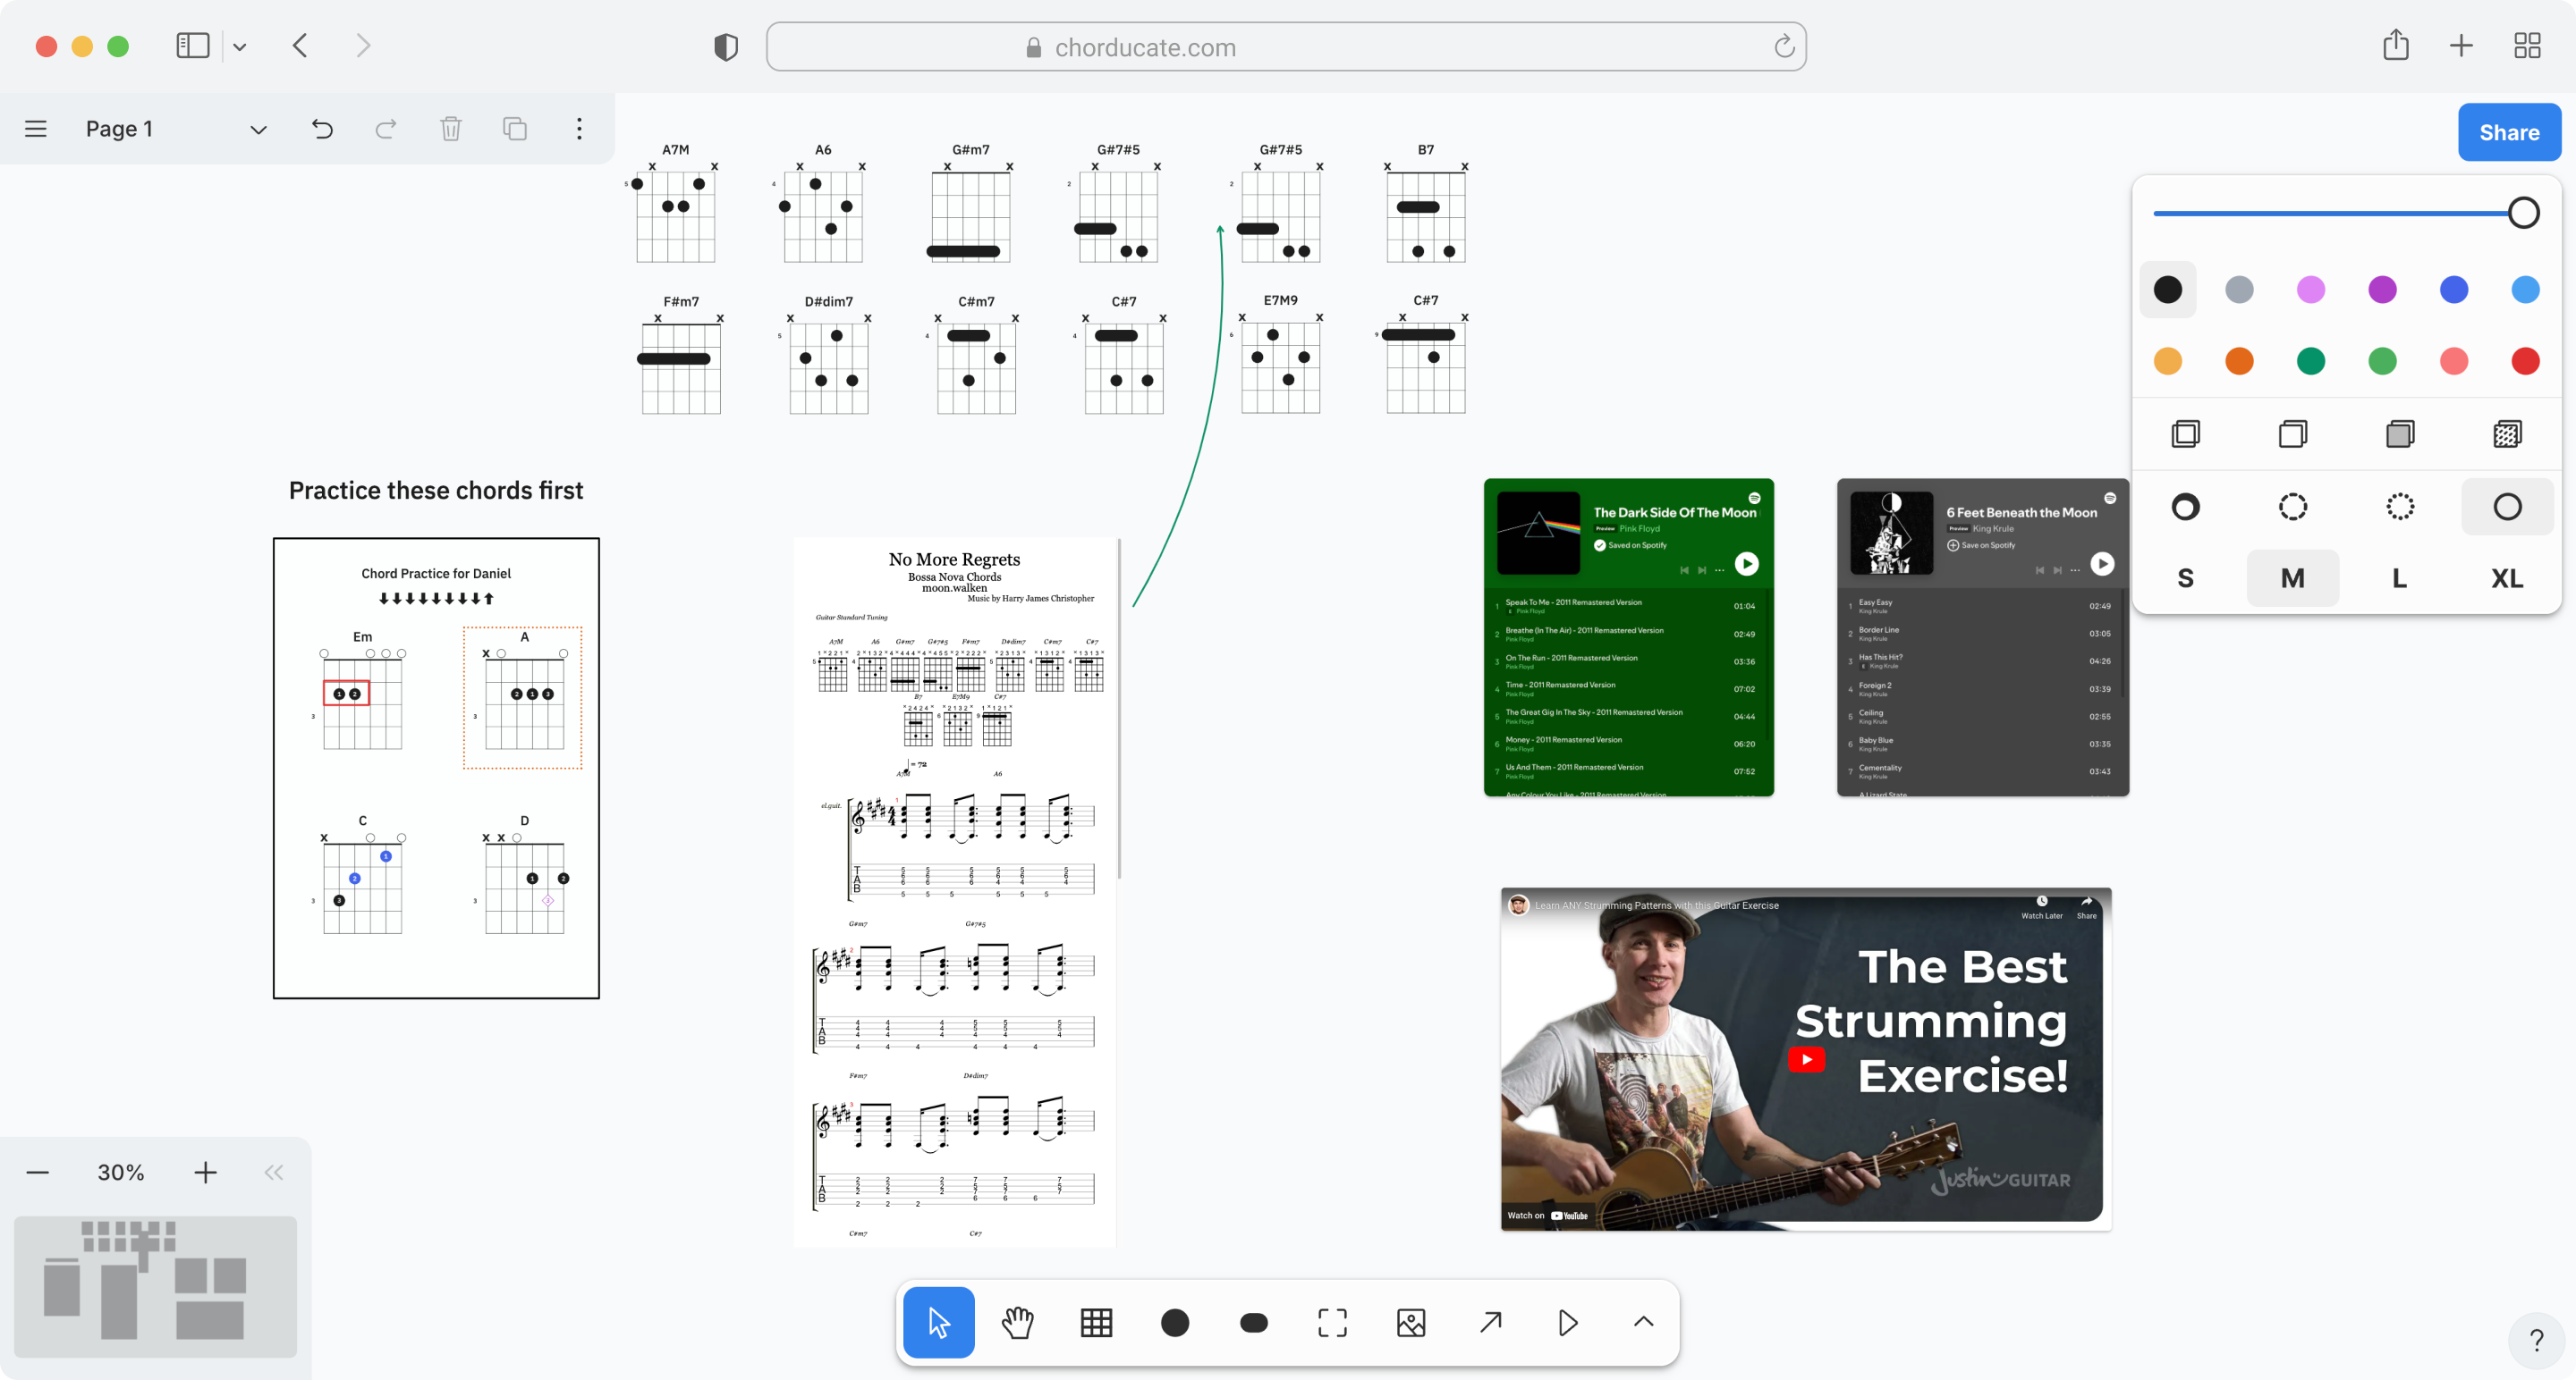Click the Share button
The height and width of the screenshot is (1380, 2576).
[x=2509, y=132]
